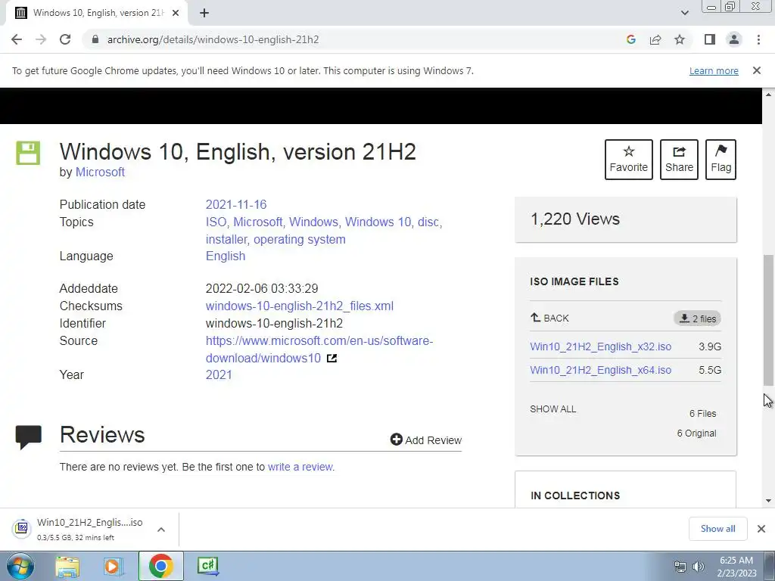Open Learn more about Chrome updates
The image size is (775, 581).
(x=714, y=70)
